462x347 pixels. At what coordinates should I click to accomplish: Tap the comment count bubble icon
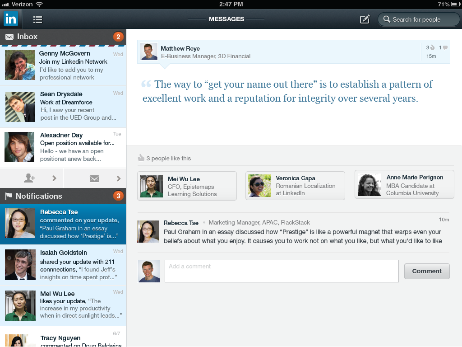coord(445,47)
